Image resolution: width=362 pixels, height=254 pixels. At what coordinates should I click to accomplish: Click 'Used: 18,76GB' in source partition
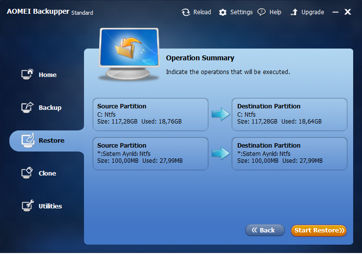[162, 122]
